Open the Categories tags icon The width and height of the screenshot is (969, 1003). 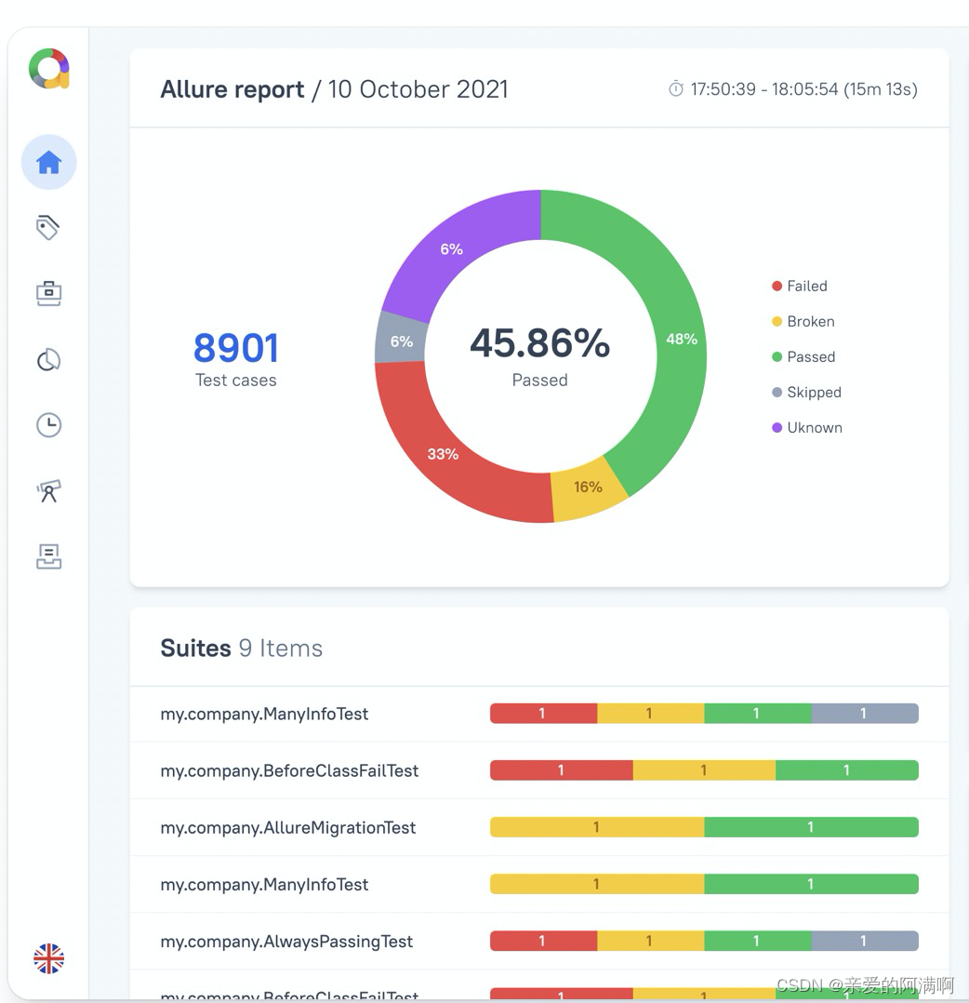[x=48, y=227]
